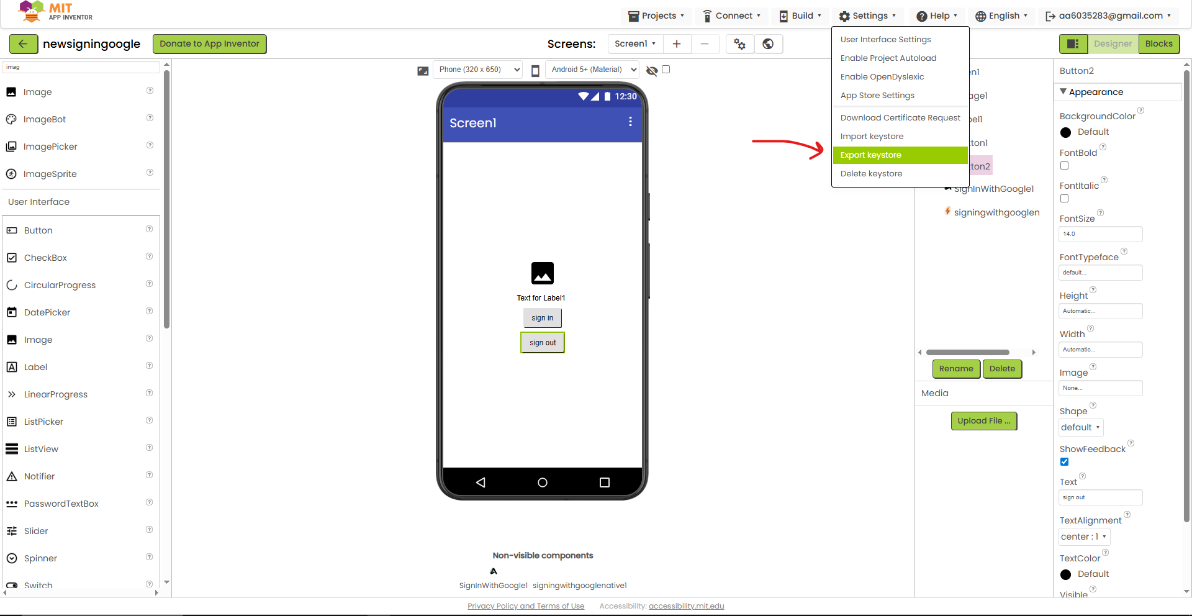The image size is (1192, 616).
Task: Tick the display hidden components checkbox
Action: coord(666,70)
